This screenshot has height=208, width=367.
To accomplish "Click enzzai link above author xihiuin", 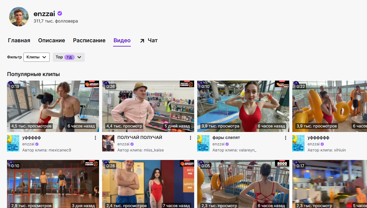I will (314, 144).
